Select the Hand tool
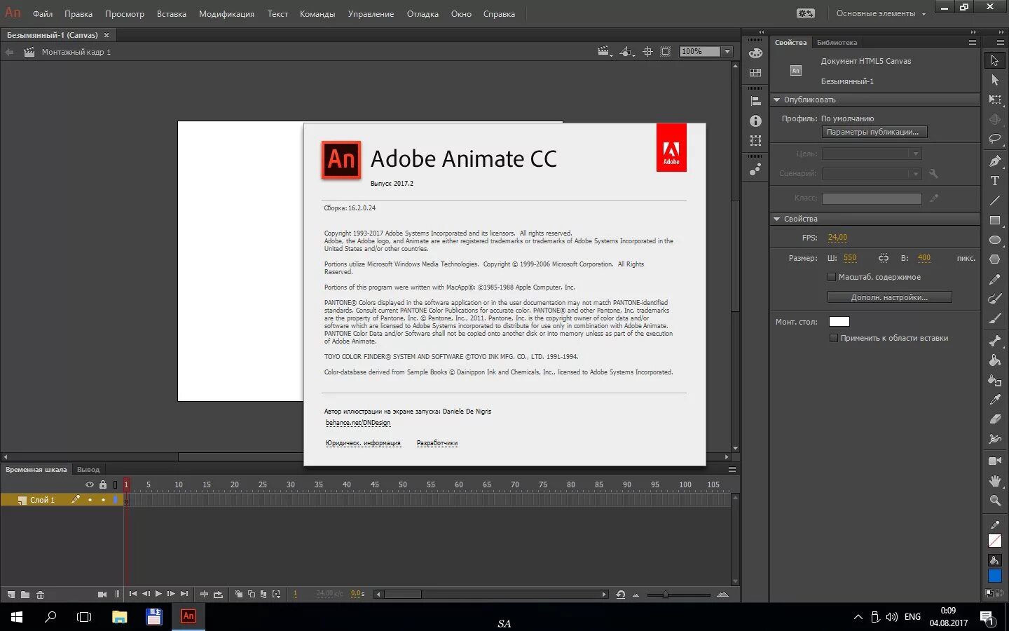1009x631 pixels. coord(994,481)
